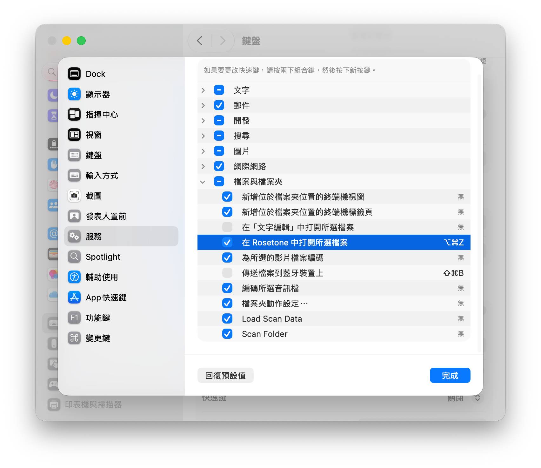Enable 在「文字編輯」中打開所選檔案 checkbox

click(227, 227)
